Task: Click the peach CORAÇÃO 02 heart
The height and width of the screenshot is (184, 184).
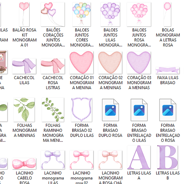Action: pos(110,62)
